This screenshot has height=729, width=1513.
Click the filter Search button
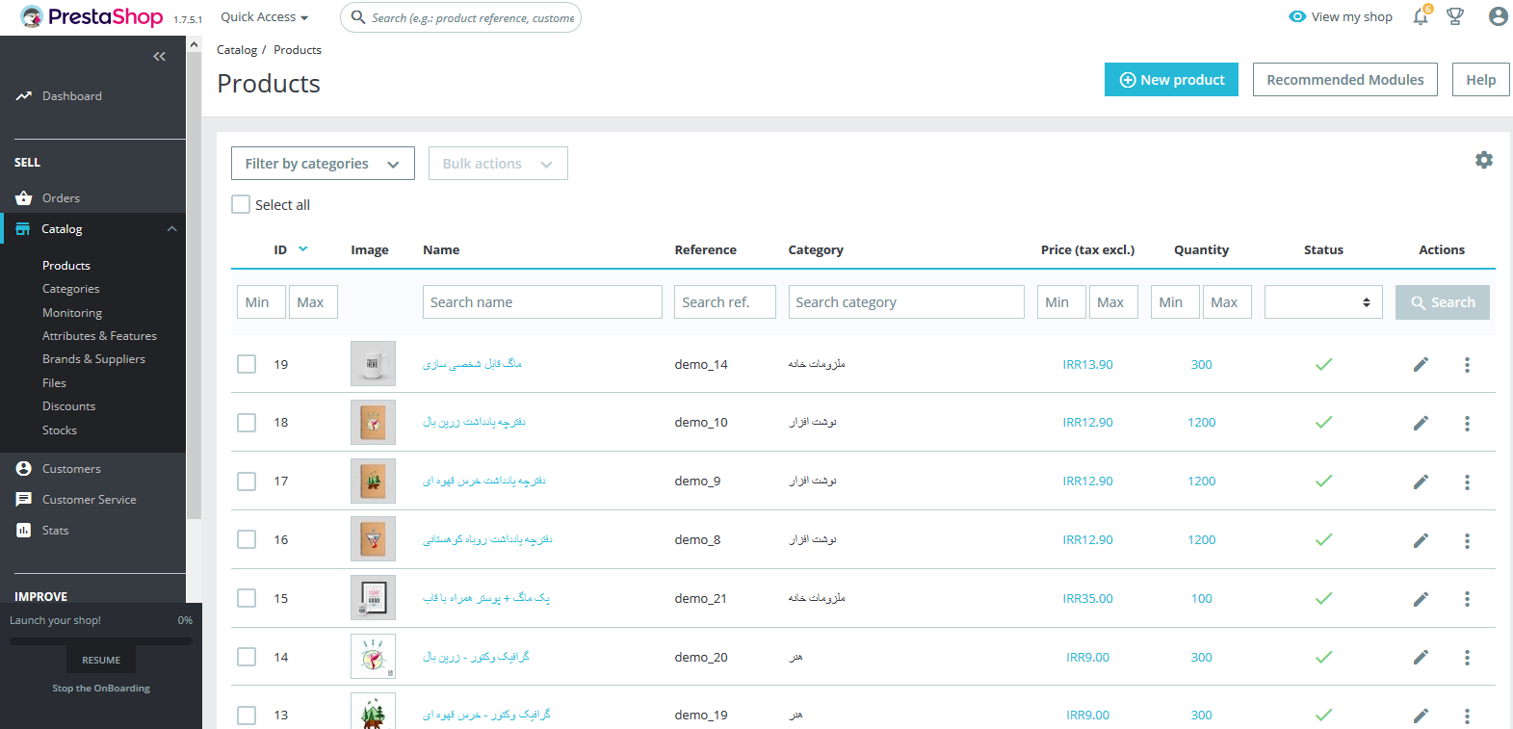(x=1443, y=302)
